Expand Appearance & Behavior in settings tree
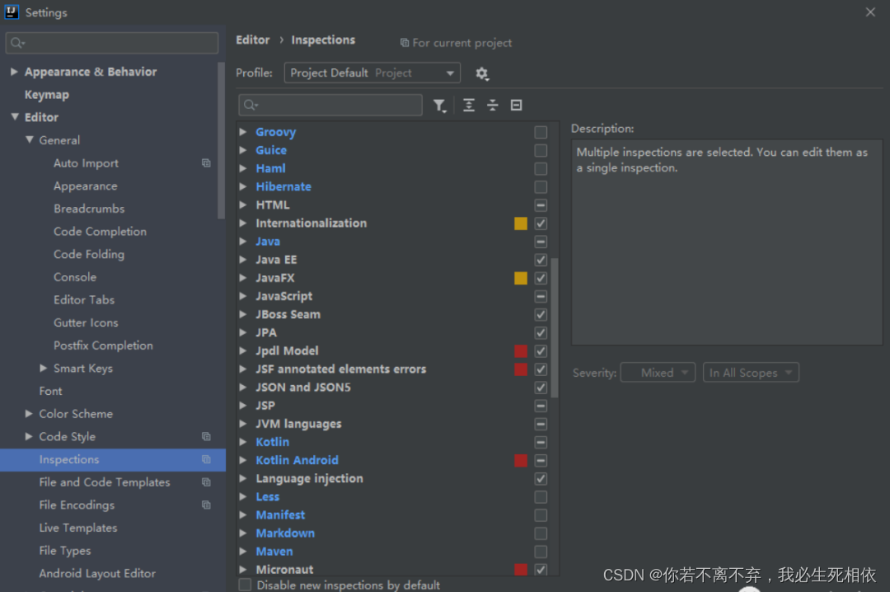Viewport: 890px width, 592px height. click(x=14, y=72)
